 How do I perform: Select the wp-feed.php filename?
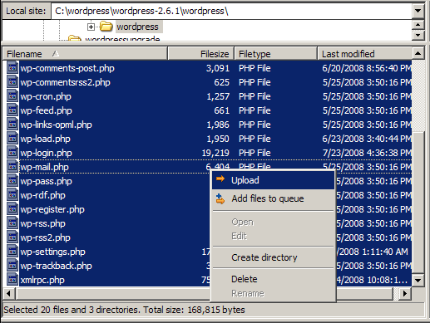point(46,110)
